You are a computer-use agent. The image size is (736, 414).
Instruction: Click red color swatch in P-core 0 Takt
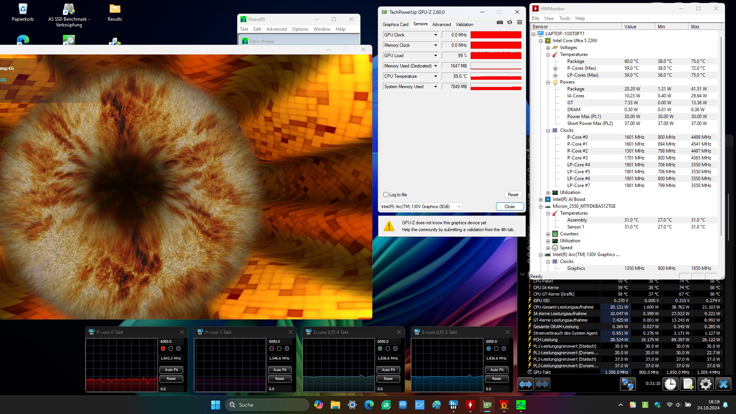[163, 348]
